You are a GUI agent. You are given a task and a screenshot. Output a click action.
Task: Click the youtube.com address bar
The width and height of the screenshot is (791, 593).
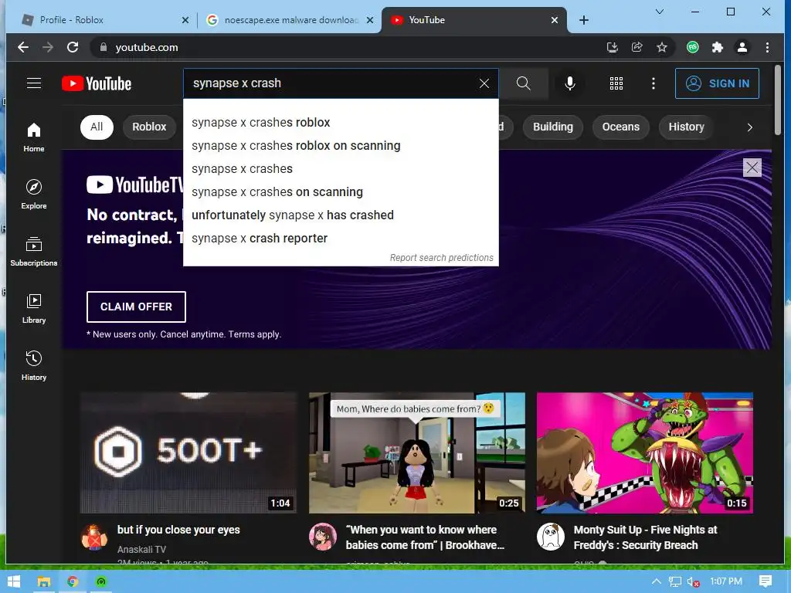(x=348, y=47)
